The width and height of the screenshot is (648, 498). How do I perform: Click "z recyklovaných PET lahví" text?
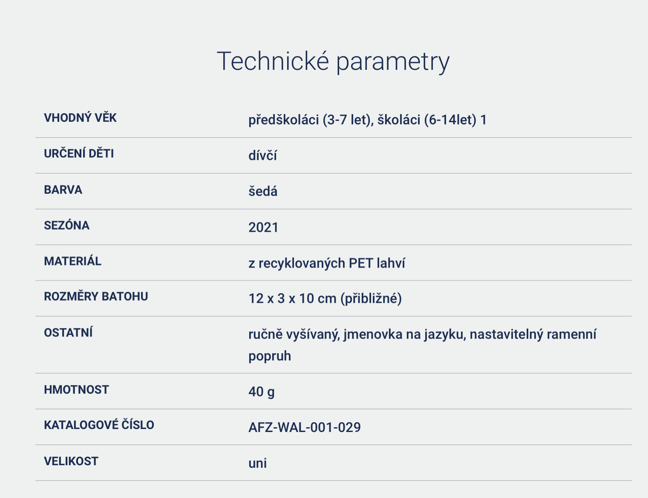327,263
